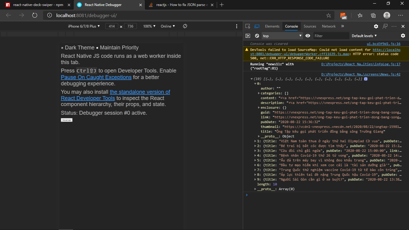
Task: Expand the enclosure property
Action: point(259,108)
